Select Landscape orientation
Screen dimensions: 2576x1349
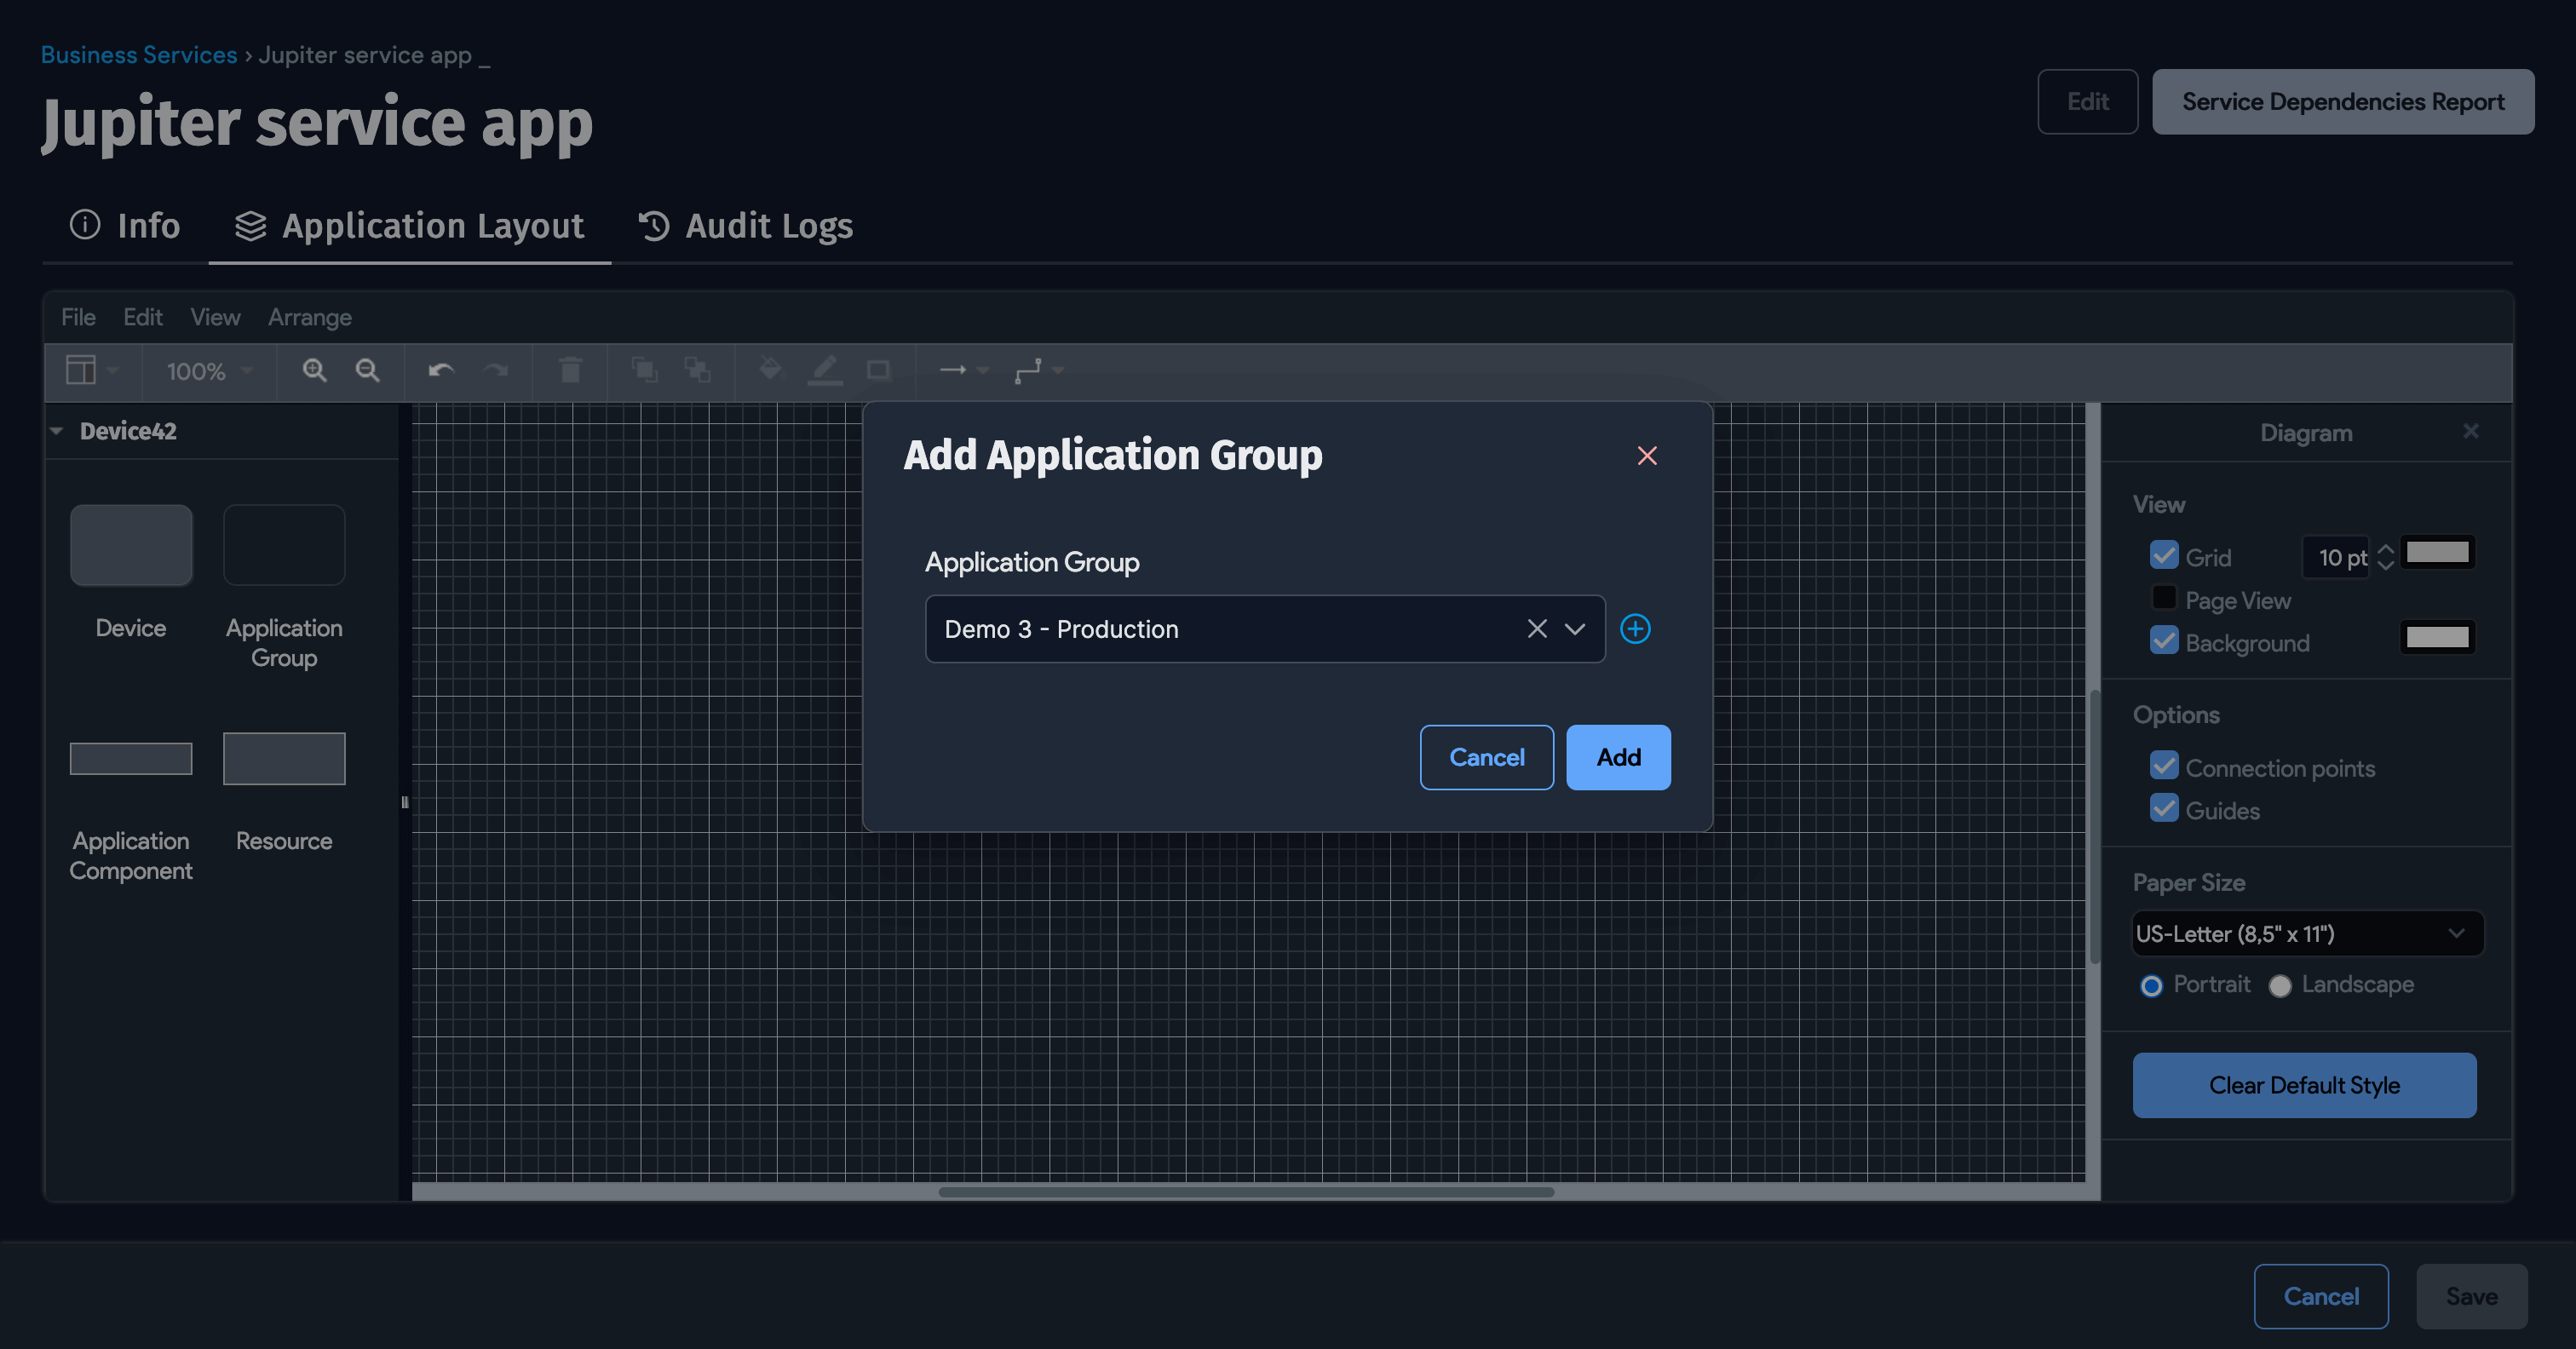click(x=2280, y=986)
